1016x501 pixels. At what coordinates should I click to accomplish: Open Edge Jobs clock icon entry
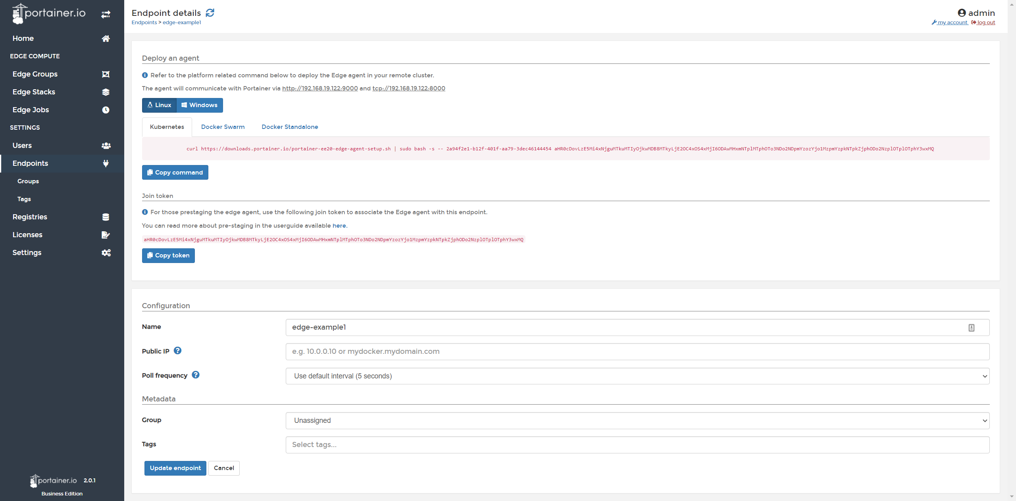(x=105, y=110)
